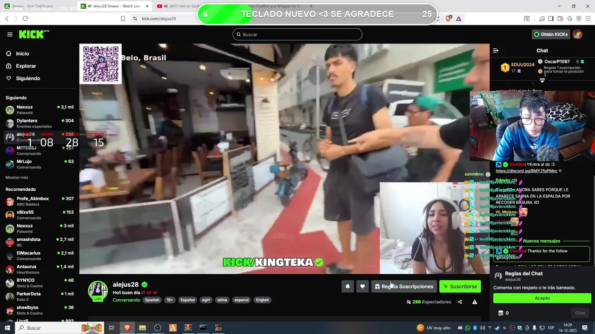Click Acepto for chat rules
595x334 pixels.
pyautogui.click(x=542, y=298)
